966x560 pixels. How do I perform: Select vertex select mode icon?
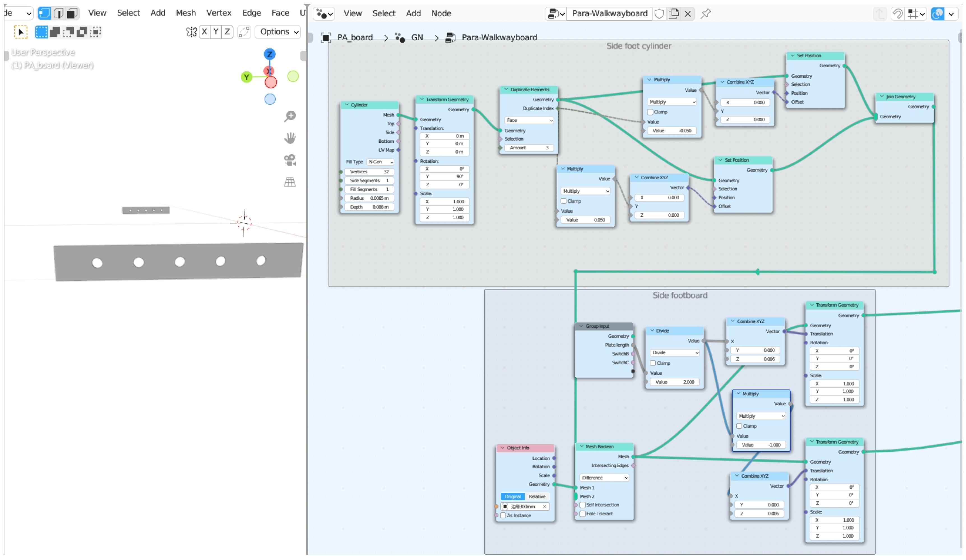(x=44, y=13)
